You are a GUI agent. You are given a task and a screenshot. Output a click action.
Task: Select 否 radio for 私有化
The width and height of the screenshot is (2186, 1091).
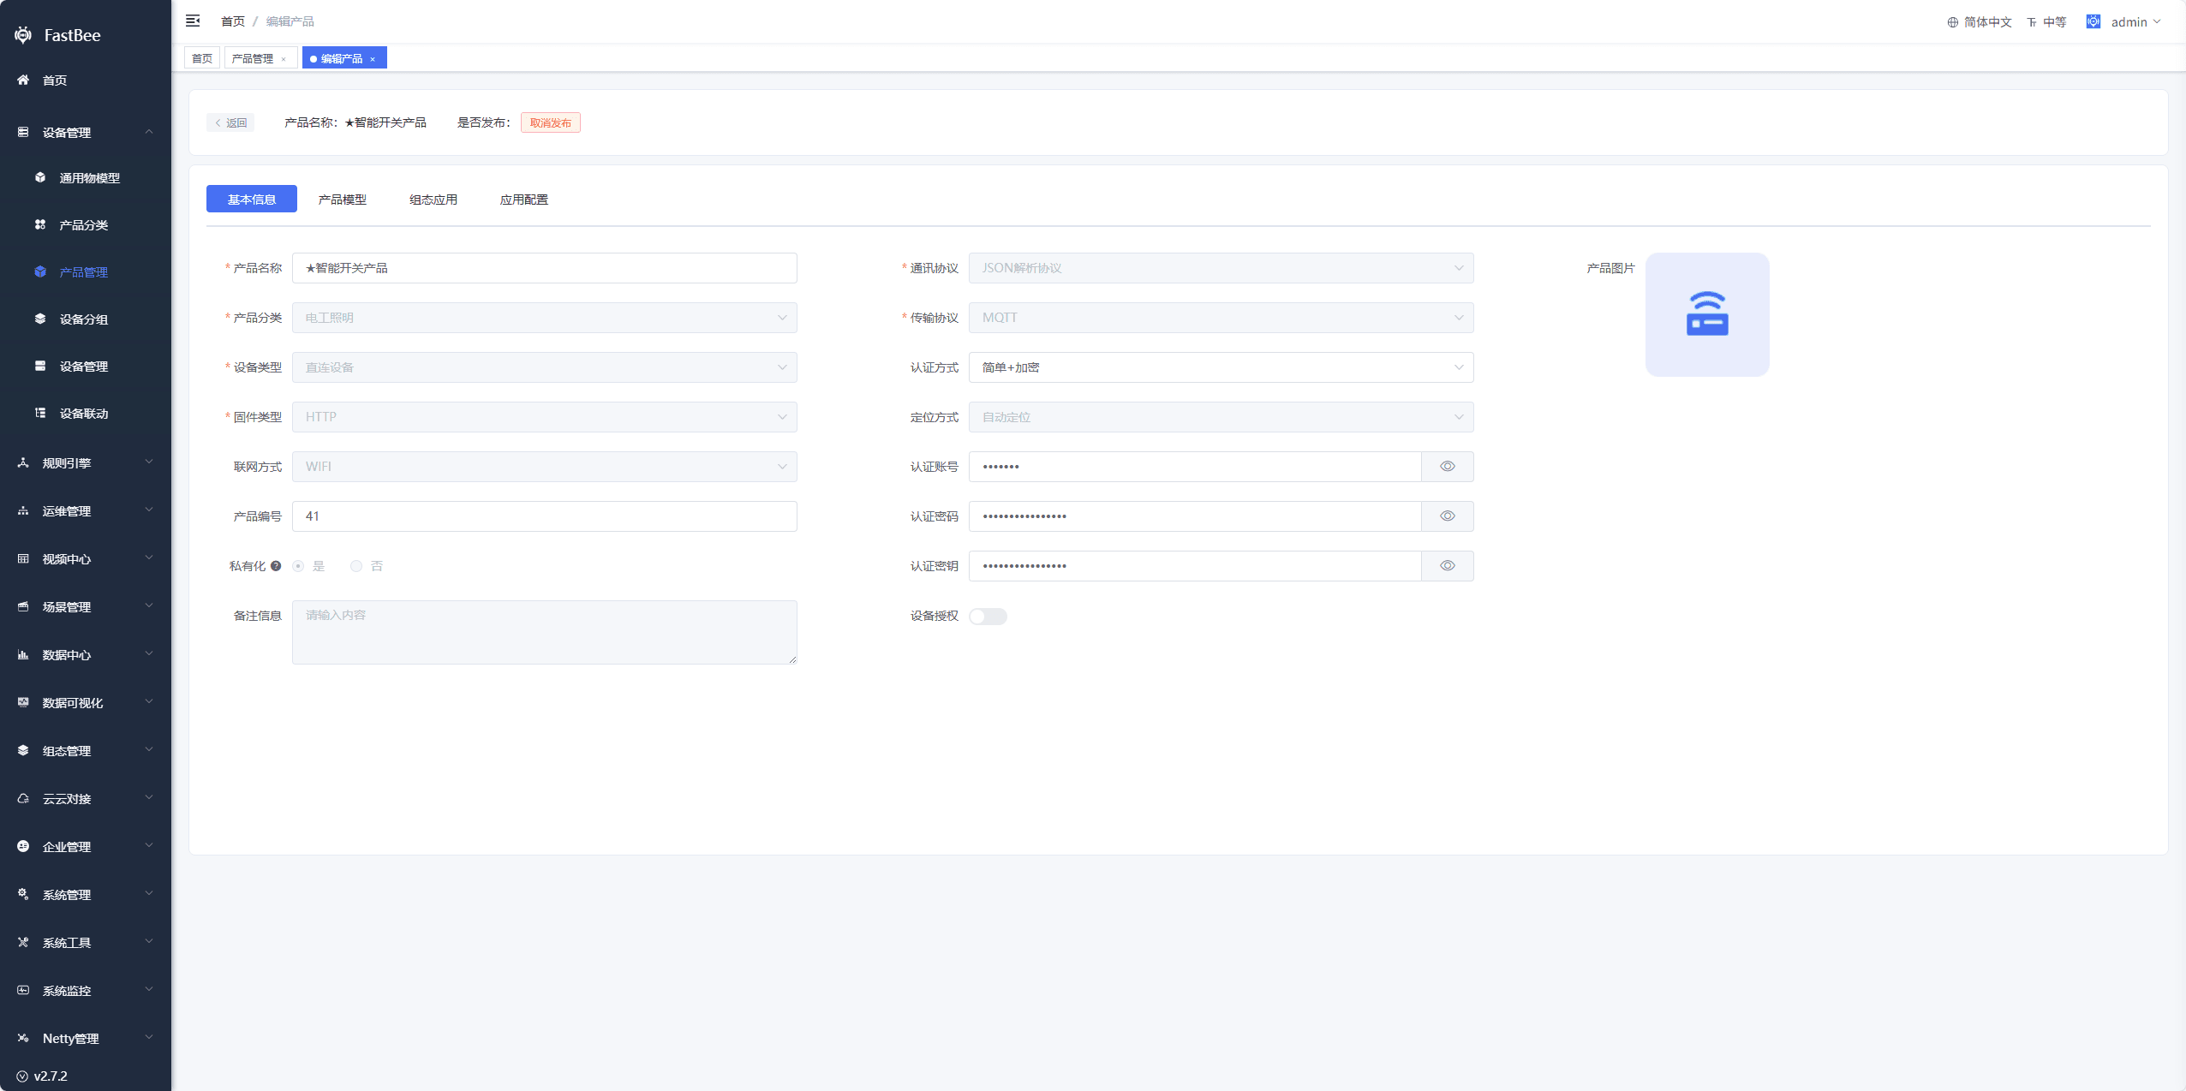pyautogui.click(x=356, y=566)
